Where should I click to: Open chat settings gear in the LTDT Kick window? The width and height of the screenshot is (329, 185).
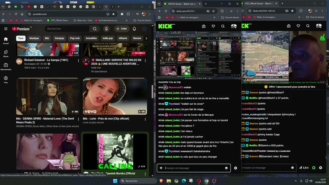(321, 168)
